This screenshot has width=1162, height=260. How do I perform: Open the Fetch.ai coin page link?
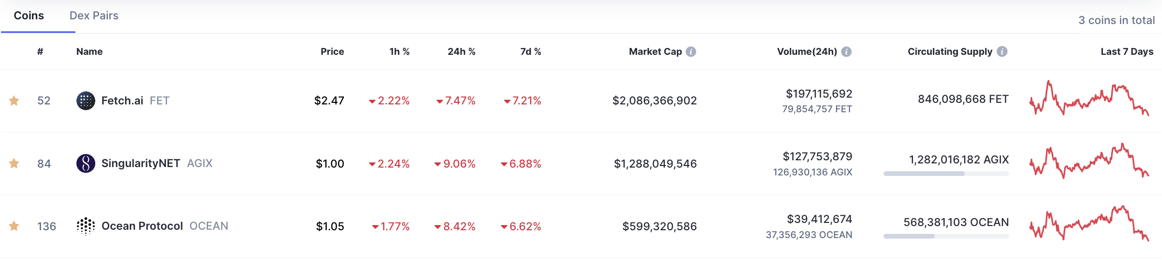point(122,101)
